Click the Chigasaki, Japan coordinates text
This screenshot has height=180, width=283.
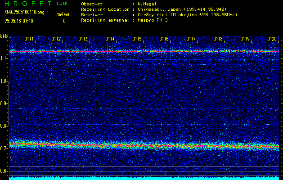[x=182, y=9]
